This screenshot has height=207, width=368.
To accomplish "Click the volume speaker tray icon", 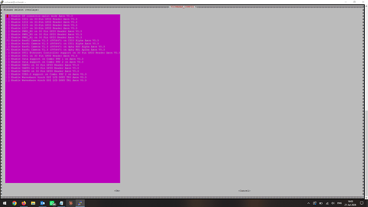I will (x=333, y=203).
